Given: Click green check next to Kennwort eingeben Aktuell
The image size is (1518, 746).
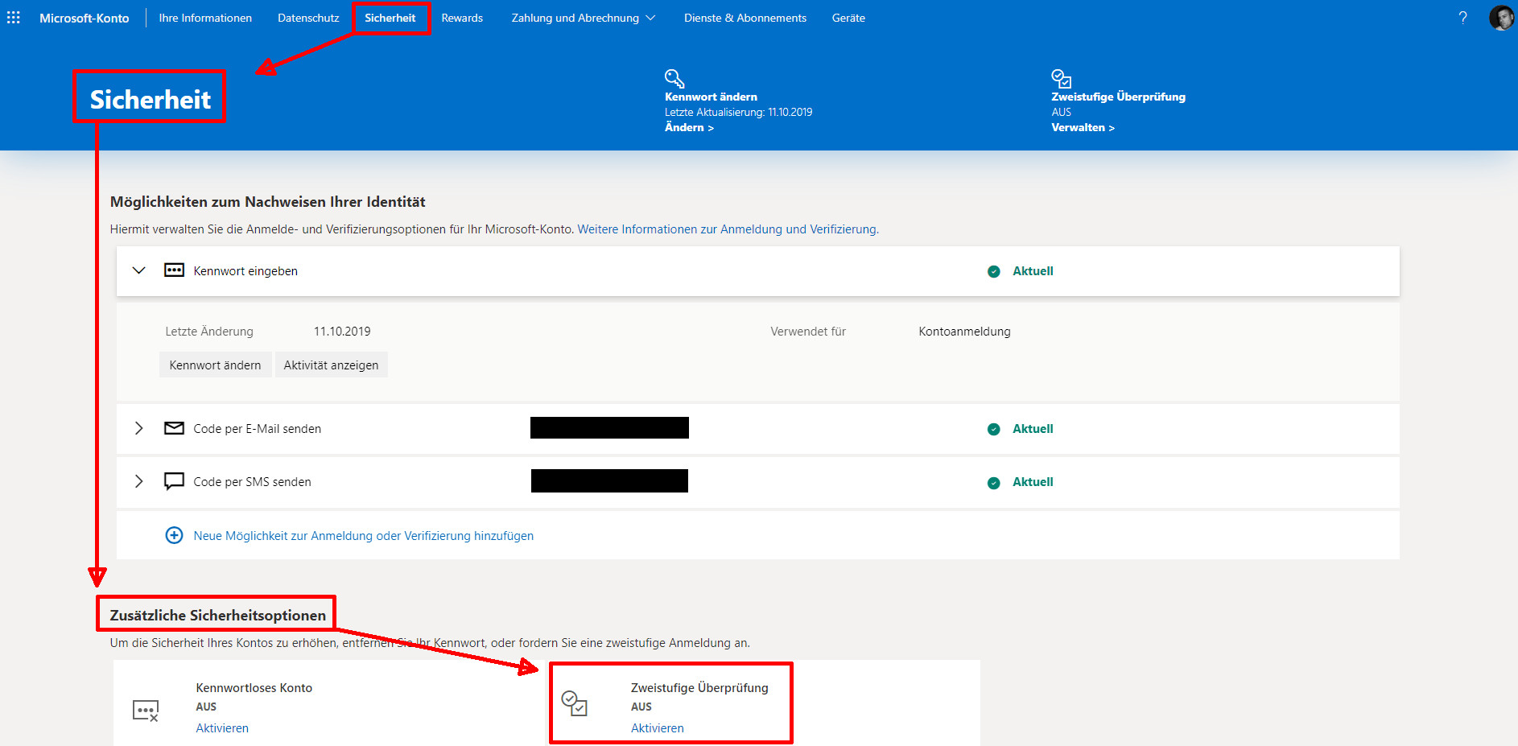Looking at the screenshot, I should pos(994,271).
